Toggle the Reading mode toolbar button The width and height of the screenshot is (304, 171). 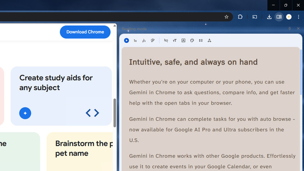click(279, 17)
